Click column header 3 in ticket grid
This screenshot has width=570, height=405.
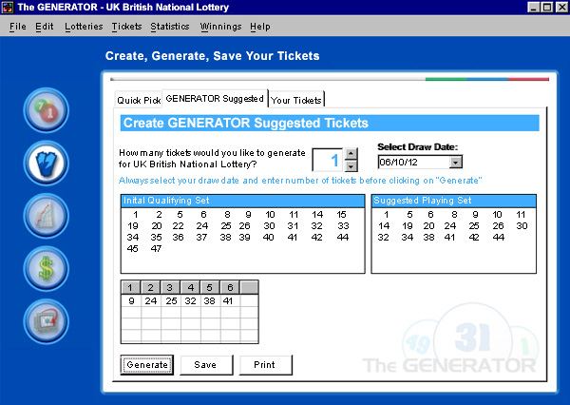170,287
